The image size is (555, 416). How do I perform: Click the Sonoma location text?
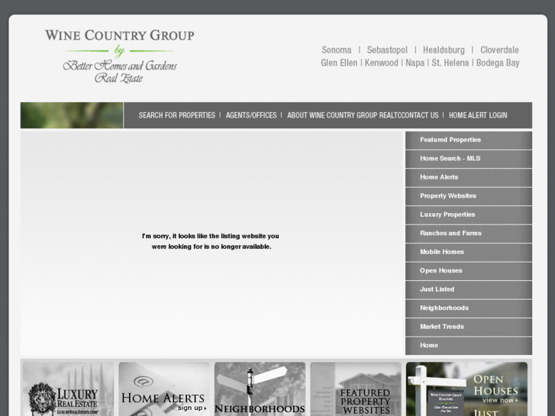coord(337,50)
